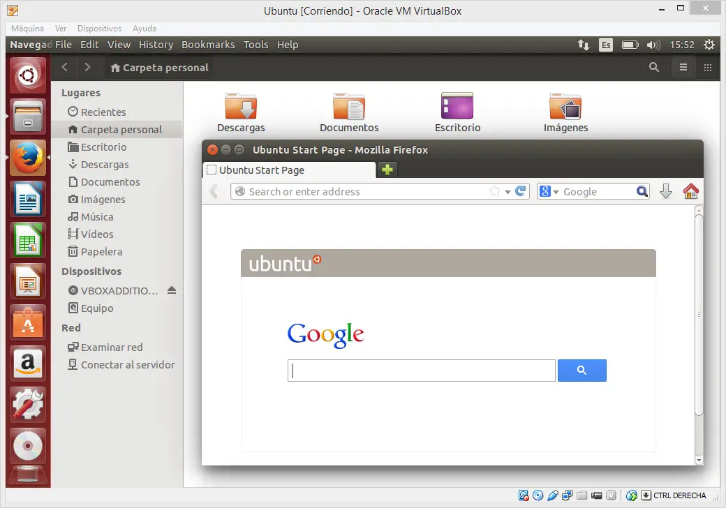The height and width of the screenshot is (508, 726).
Task: Open LibreOffice Calc from the launcher
Action: coord(28,240)
